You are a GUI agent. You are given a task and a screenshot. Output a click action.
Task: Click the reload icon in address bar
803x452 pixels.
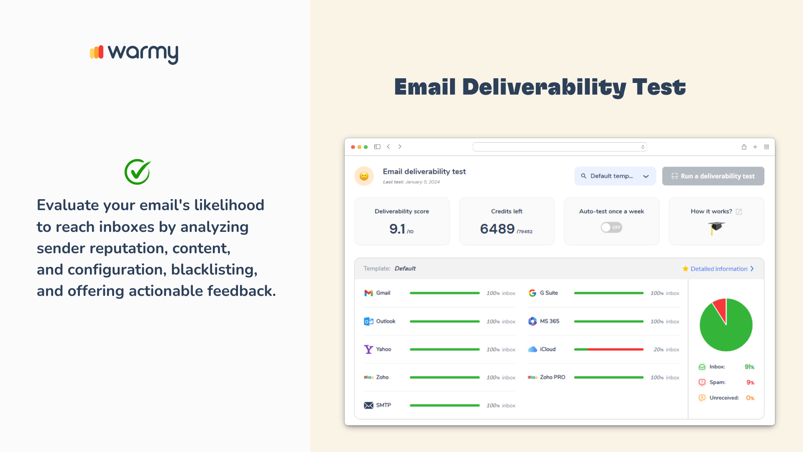coord(643,147)
